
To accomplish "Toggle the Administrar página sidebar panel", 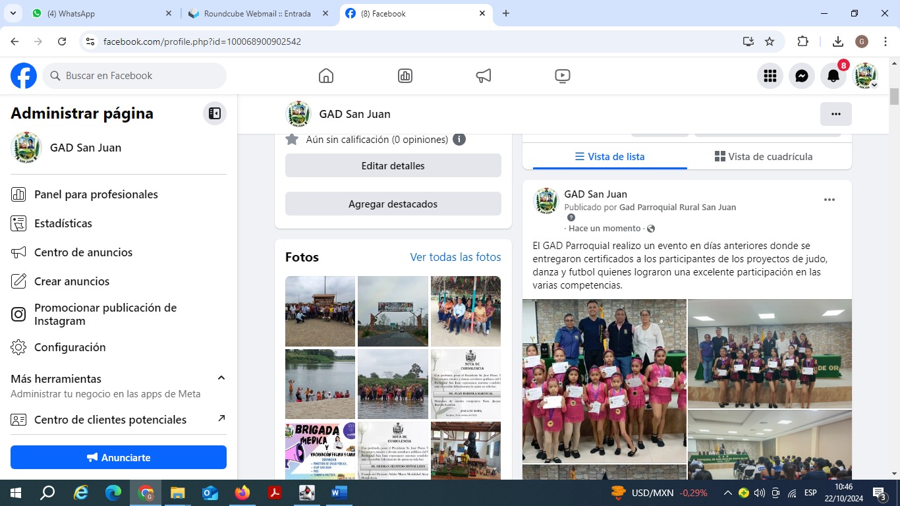I will 215,113.
